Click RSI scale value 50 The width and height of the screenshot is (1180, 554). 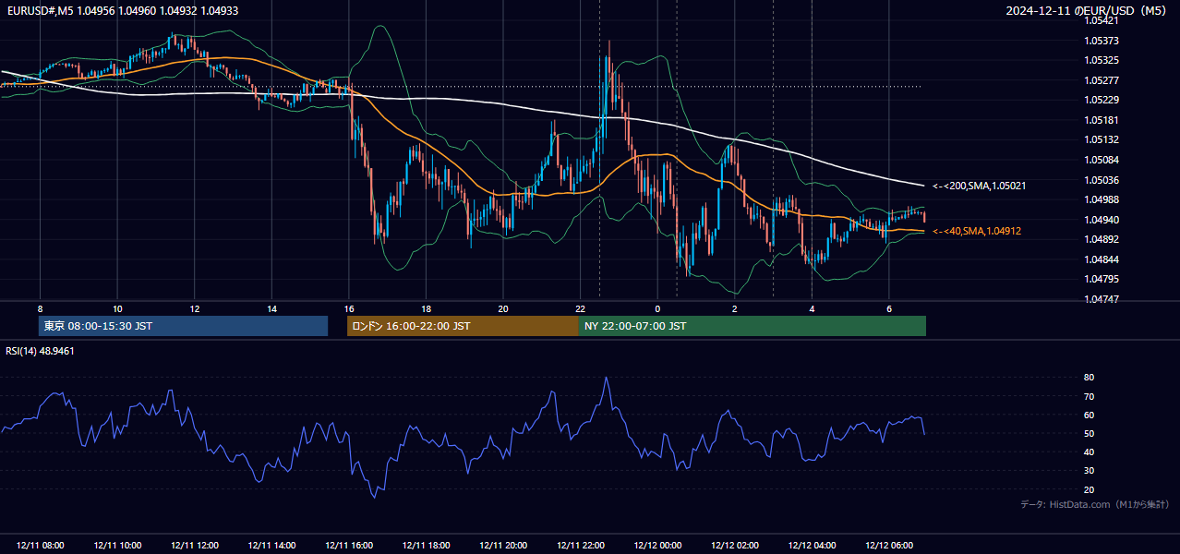(1090, 433)
